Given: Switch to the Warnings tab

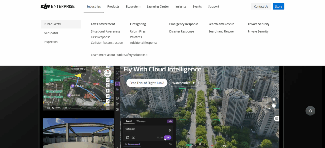Looking at the screenshot, I should pos(141,121).
